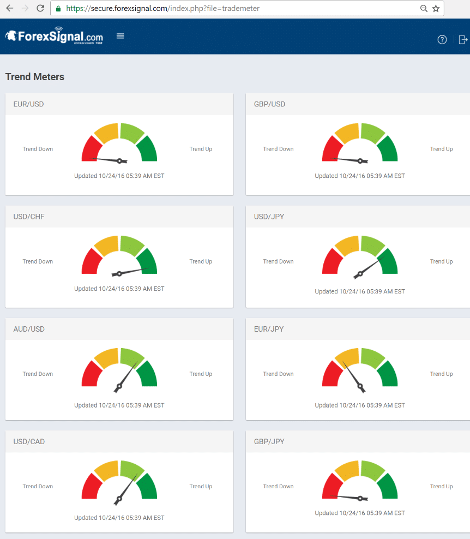Click the Updated timestamp under AUD/USD gauge
This screenshot has width=470, height=539.
pyautogui.click(x=119, y=405)
